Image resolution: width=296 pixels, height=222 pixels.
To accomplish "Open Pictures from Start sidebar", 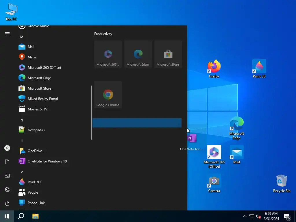I will click(x=7, y=176).
